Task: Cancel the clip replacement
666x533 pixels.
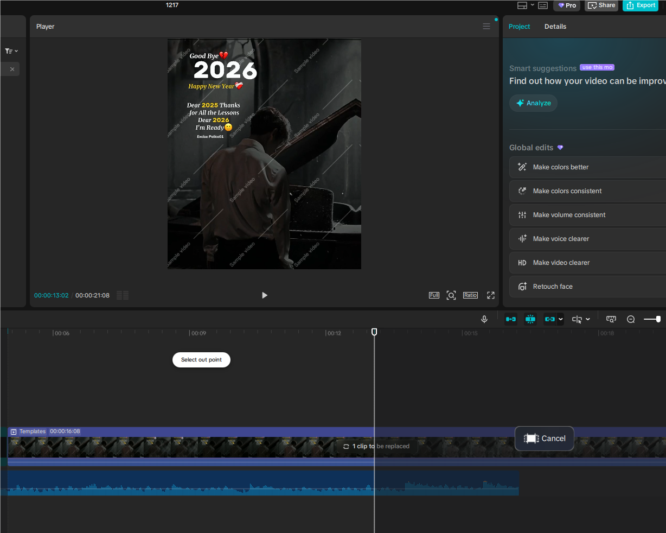Action: coord(544,439)
